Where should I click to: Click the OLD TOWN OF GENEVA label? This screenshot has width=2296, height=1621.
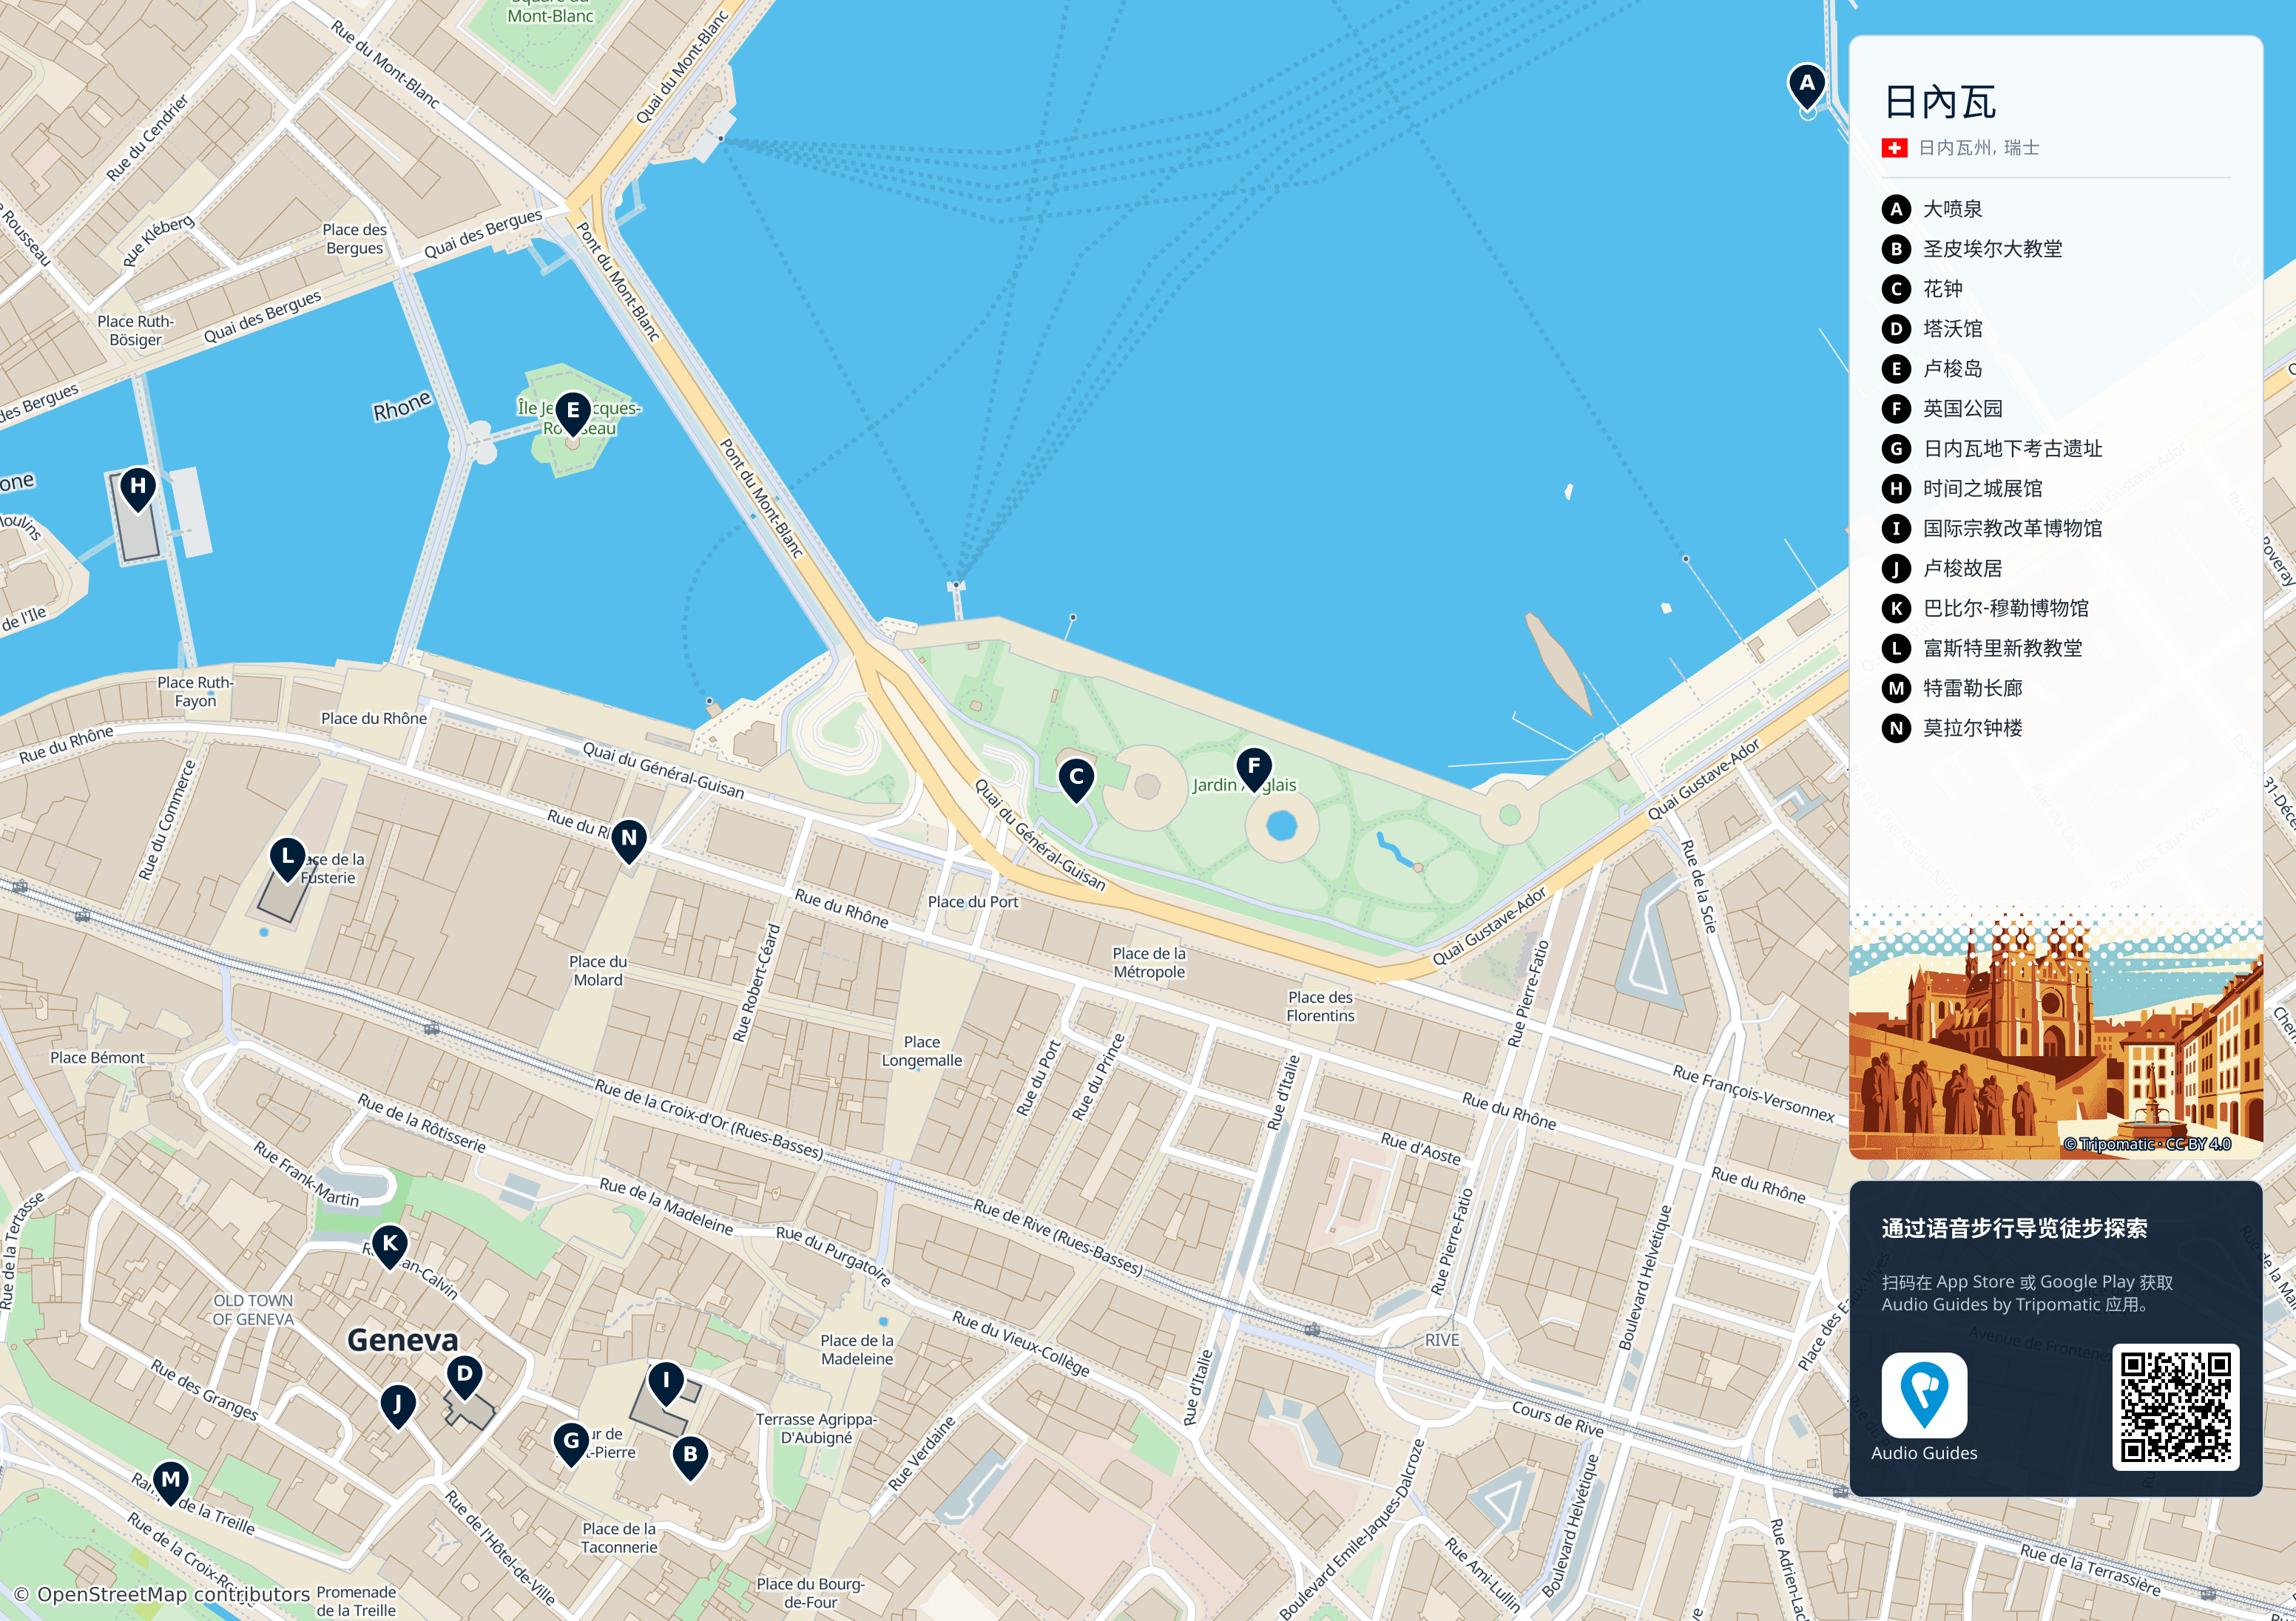[253, 1310]
